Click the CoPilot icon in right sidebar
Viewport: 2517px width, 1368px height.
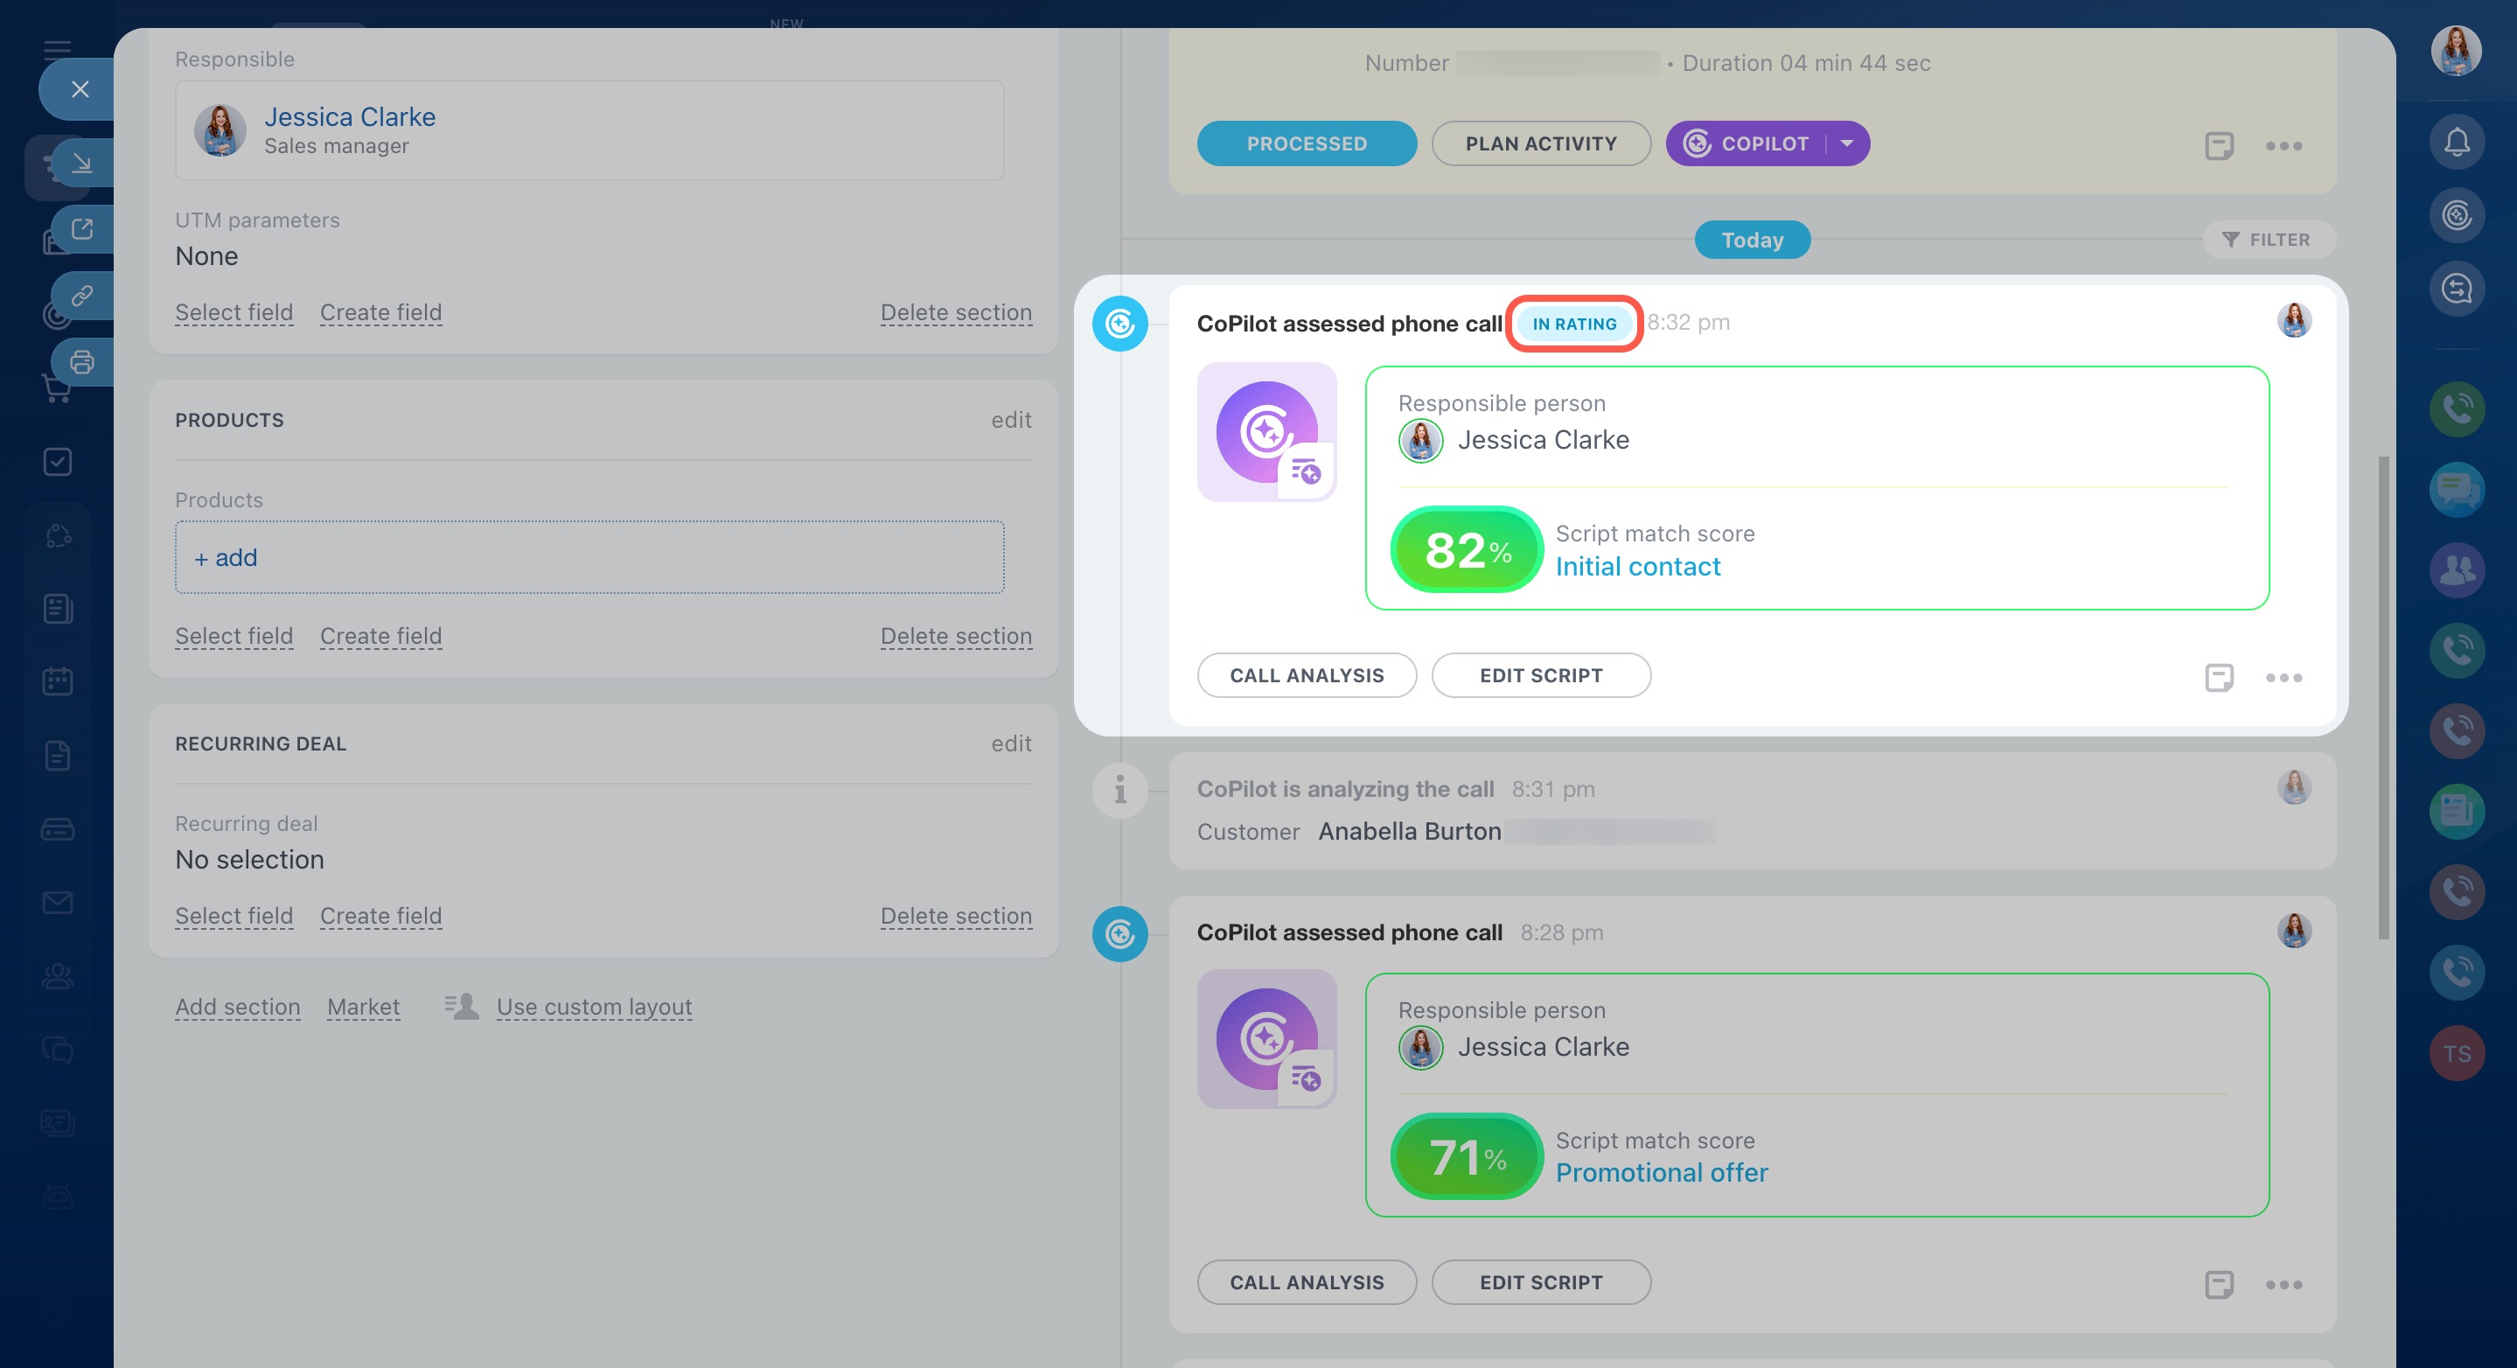click(x=2456, y=215)
